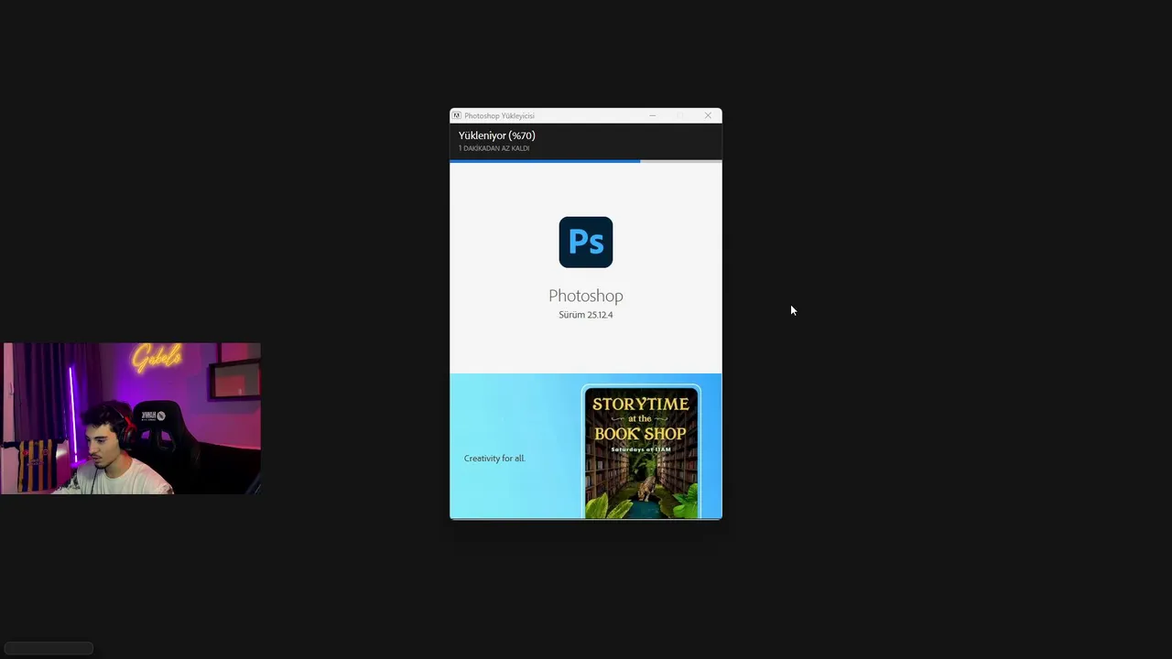Click the webcam overlay video feed
Image resolution: width=1172 pixels, height=659 pixels.
click(x=132, y=418)
